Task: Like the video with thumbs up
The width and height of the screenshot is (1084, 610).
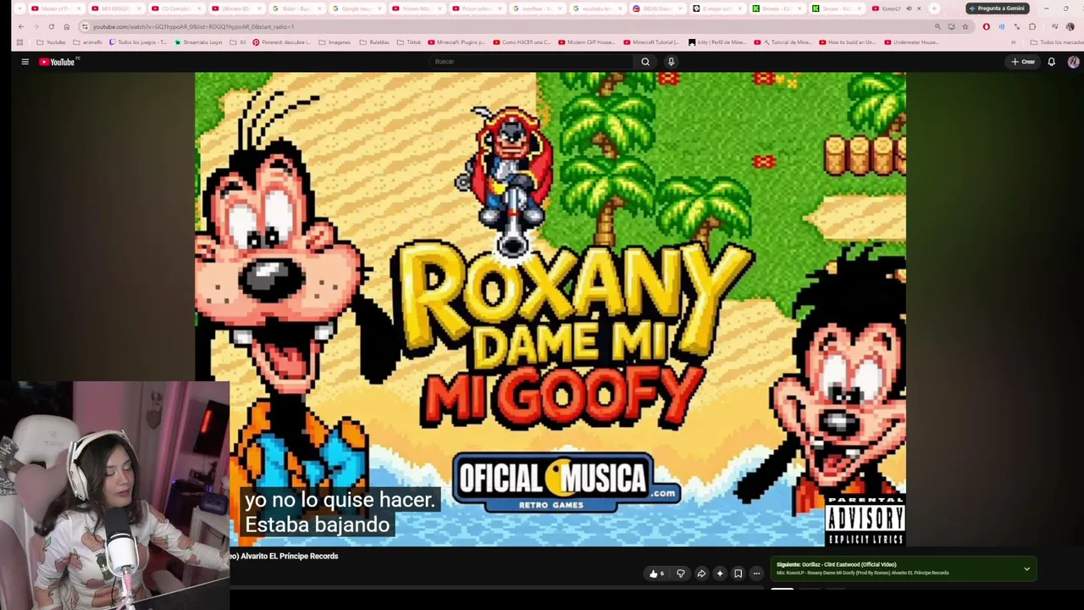Action: [656, 574]
